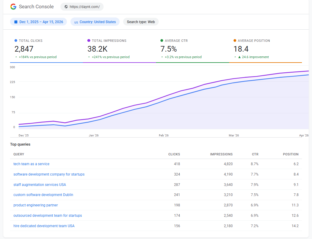Click the blue Total Clicks dot
312x239 pixels.
click(x=16, y=40)
